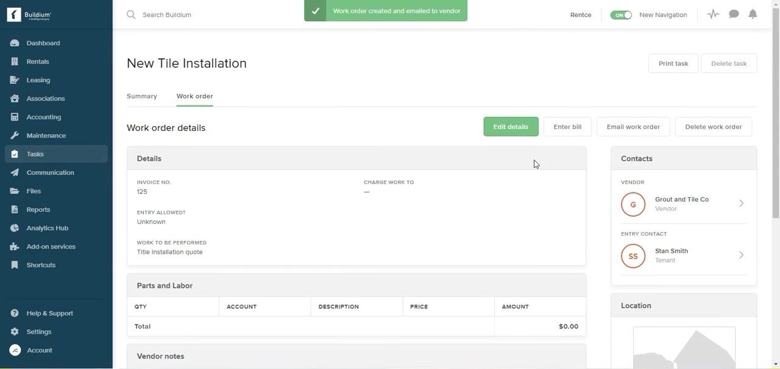This screenshot has height=369, width=780.
Task: Click the Maintenance wrench icon
Action: [x=15, y=135]
